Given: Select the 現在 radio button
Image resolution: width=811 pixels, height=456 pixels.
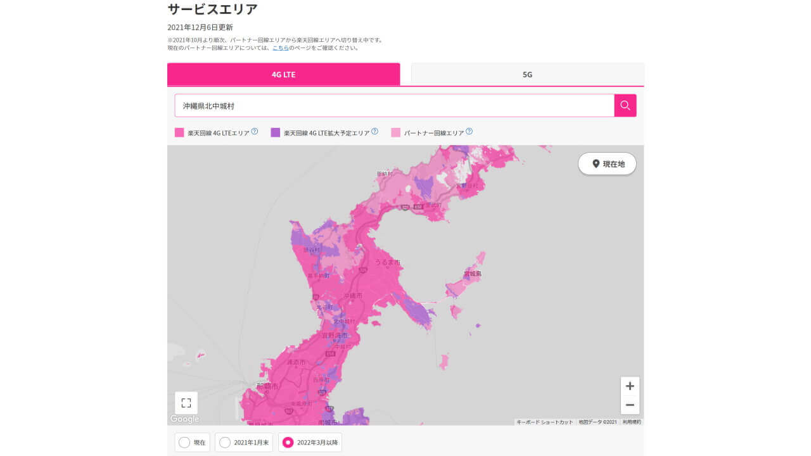Looking at the screenshot, I should click(186, 442).
